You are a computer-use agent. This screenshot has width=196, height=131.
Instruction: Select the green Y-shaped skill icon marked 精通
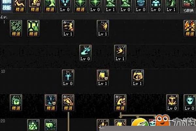click(33, 28)
